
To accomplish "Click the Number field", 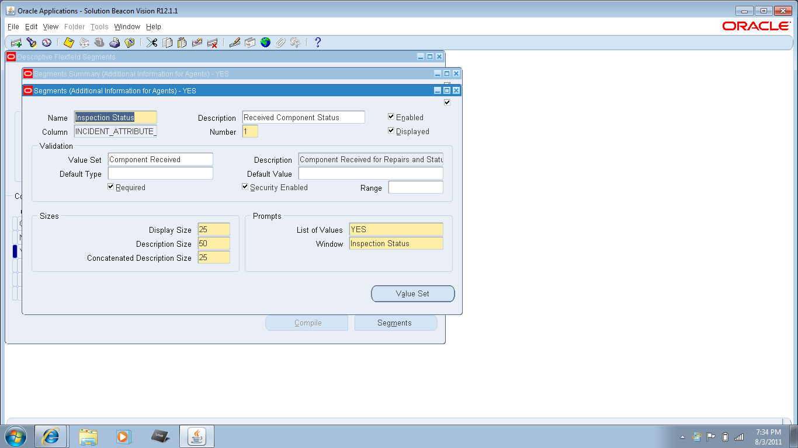I will click(250, 131).
